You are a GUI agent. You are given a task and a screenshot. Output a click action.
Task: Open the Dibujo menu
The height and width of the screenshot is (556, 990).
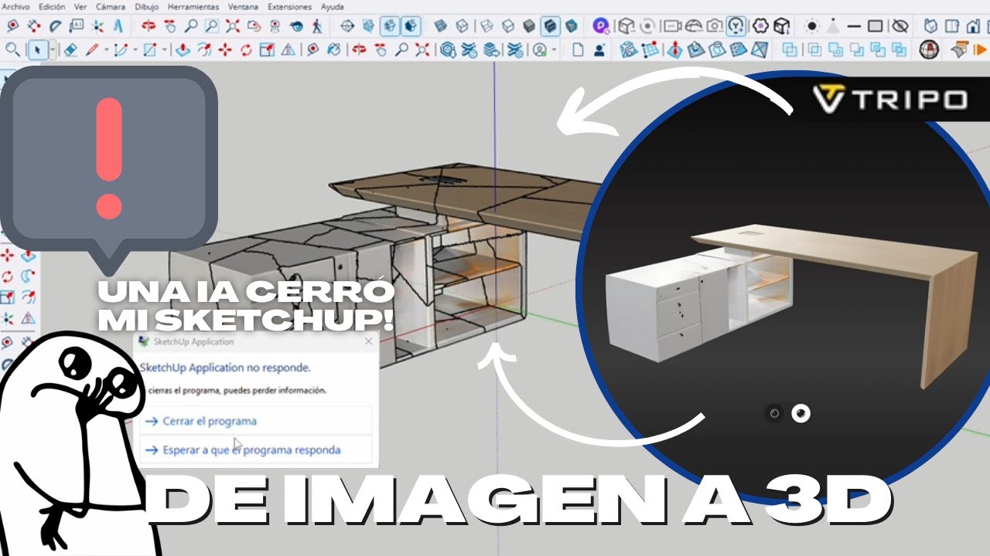tap(146, 6)
